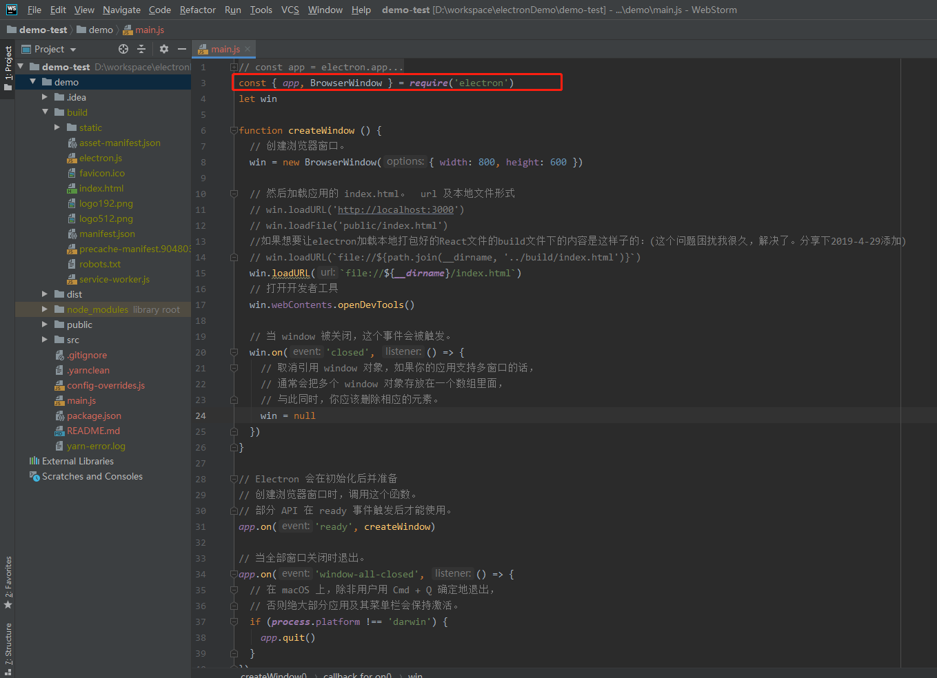Open the File menu
Viewport: 937px width, 678px height.
point(34,10)
